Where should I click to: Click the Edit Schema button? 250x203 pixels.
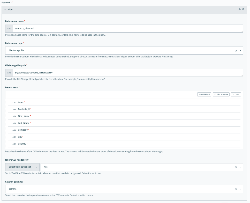pyautogui.click(x=221, y=94)
